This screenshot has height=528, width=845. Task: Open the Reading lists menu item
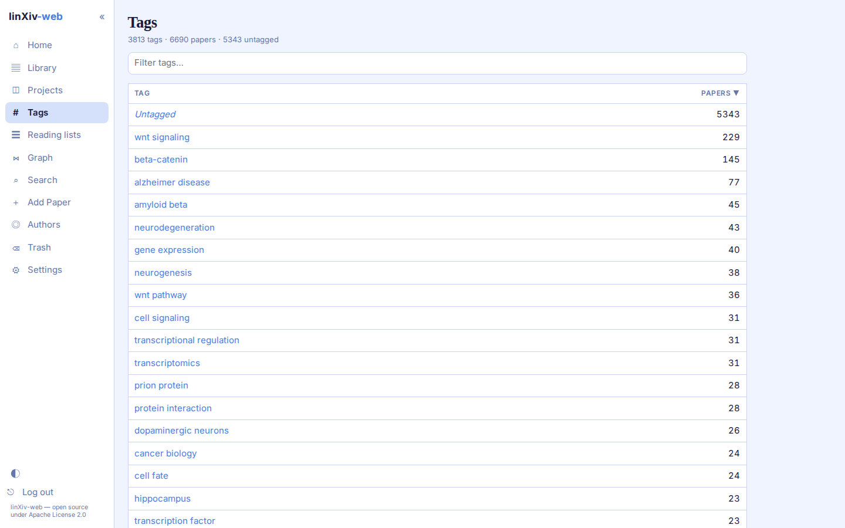57,135
